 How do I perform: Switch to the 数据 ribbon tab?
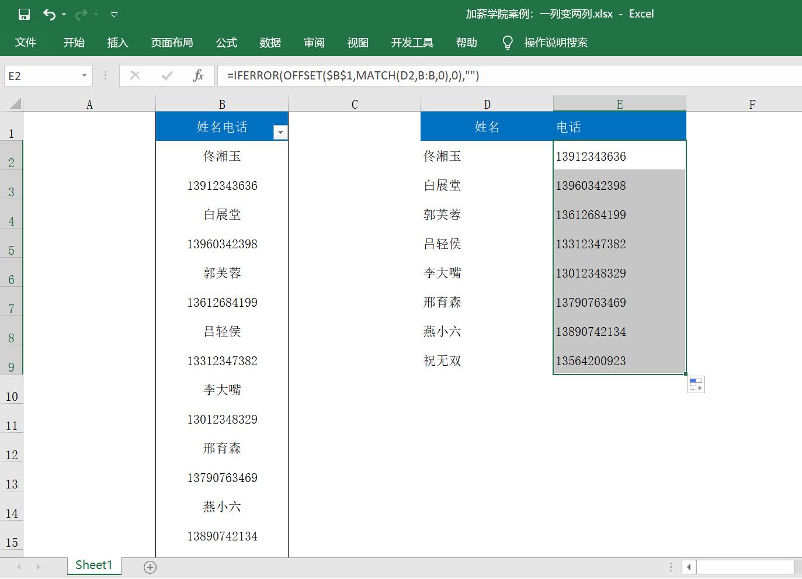point(270,42)
